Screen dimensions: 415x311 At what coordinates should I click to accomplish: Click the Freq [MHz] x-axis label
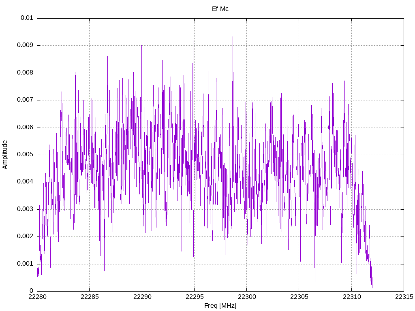point(220,306)
